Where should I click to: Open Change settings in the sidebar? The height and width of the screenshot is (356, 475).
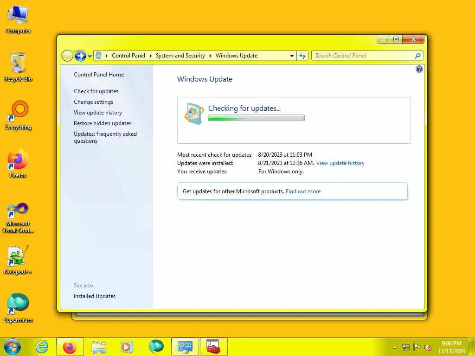click(x=93, y=102)
